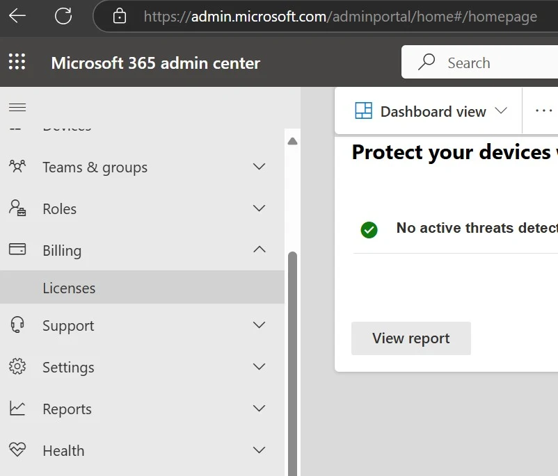Image resolution: width=558 pixels, height=476 pixels.
Task: Select the Billing card icon
Action: [17, 249]
